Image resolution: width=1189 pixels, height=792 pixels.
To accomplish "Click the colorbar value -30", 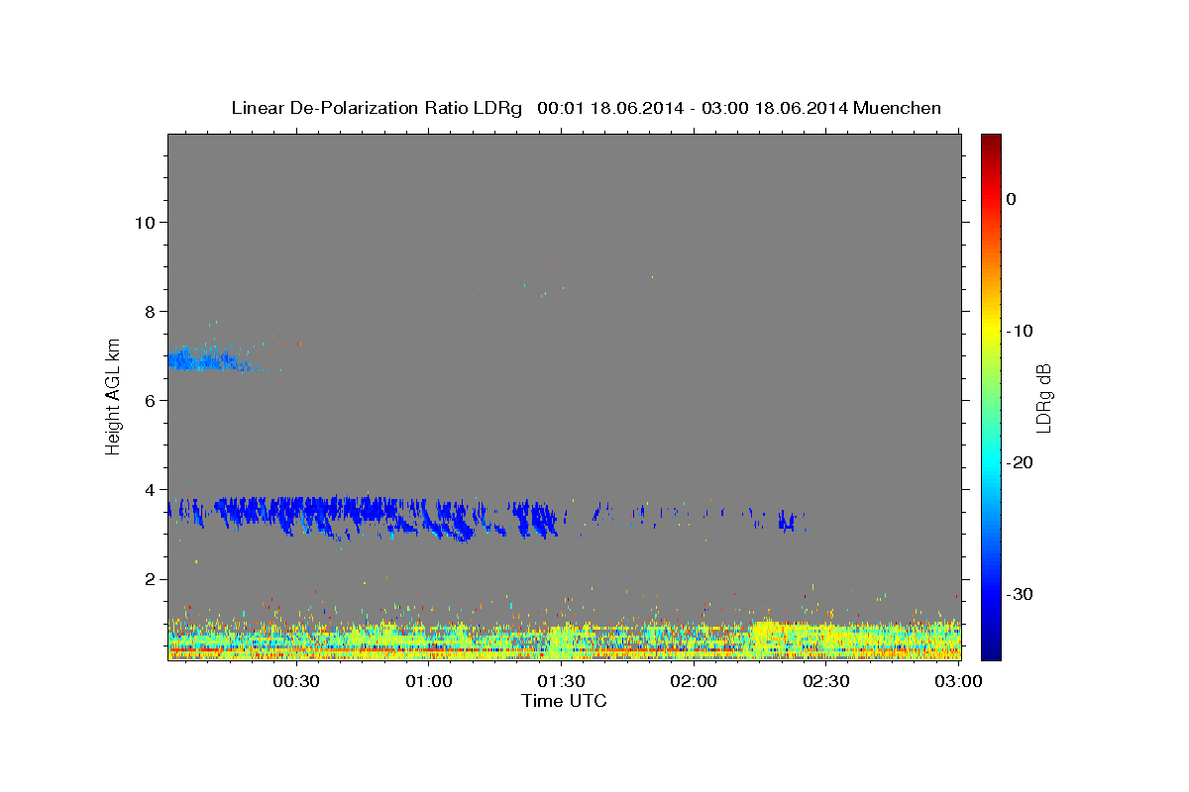I will [1020, 594].
